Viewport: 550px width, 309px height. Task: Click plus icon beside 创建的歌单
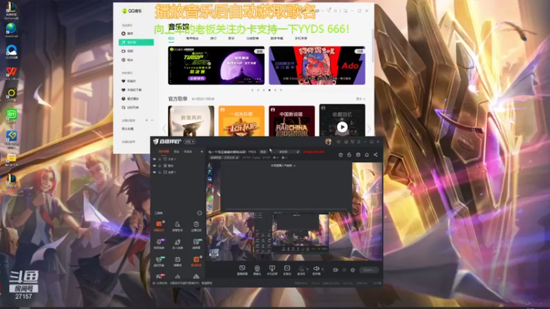pos(146,120)
